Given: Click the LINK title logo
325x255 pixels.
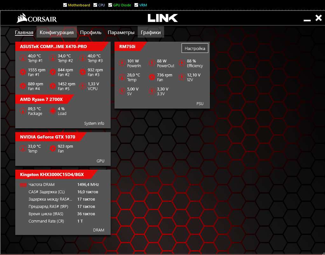Looking at the screenshot, I should (163, 18).
